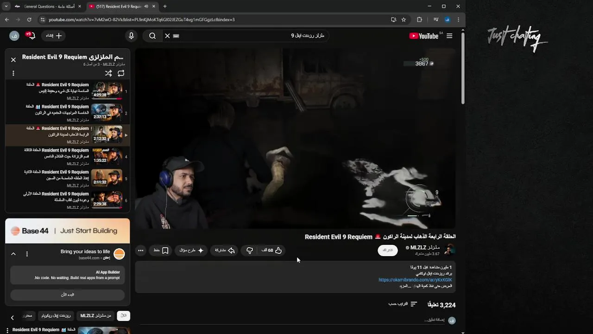Click the install or cast icon in address bar

(393, 19)
